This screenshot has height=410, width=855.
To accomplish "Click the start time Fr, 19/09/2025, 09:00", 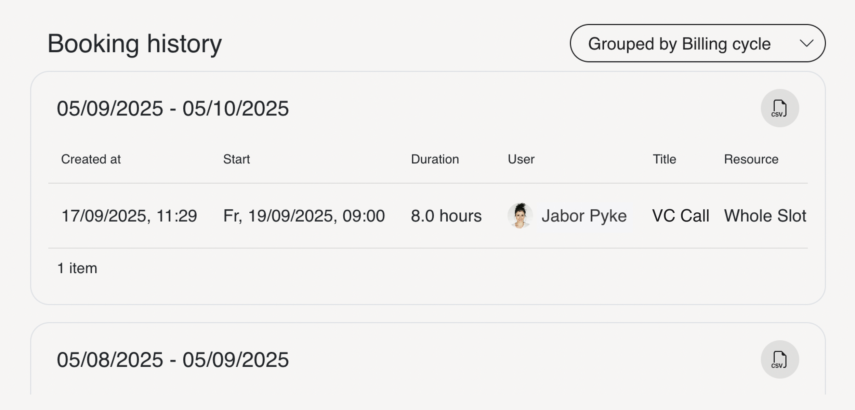I will tap(304, 216).
